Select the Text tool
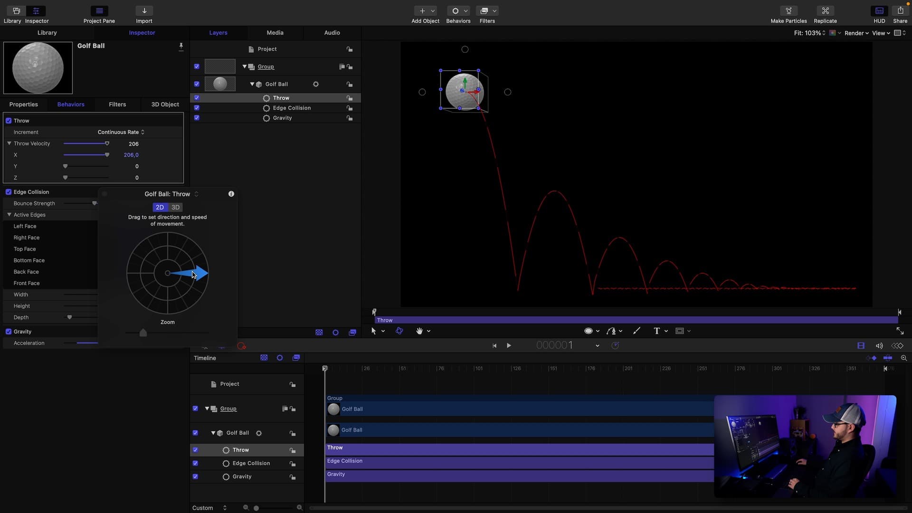This screenshot has width=912, height=513. [656, 331]
